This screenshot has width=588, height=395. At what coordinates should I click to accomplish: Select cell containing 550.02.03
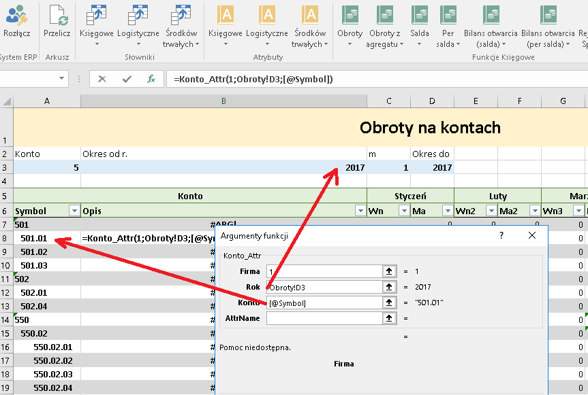(x=47, y=375)
